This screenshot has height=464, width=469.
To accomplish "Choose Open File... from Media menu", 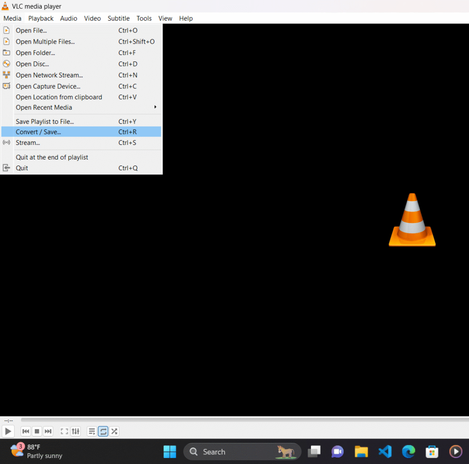I will point(81,31).
